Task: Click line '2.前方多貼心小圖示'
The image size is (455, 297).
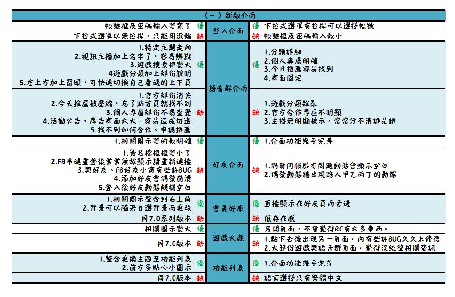Action: click(x=157, y=268)
